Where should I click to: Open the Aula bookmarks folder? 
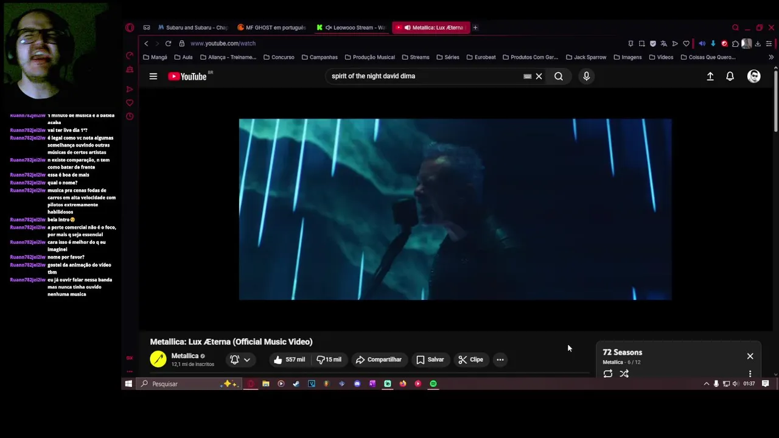[183, 57]
